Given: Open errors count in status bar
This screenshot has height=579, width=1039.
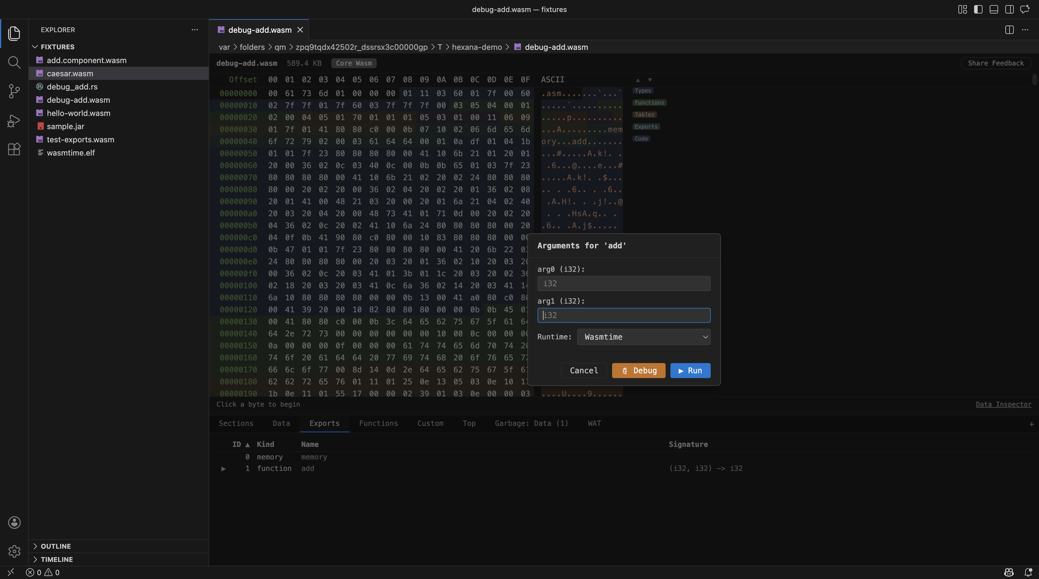Looking at the screenshot, I should coord(34,572).
